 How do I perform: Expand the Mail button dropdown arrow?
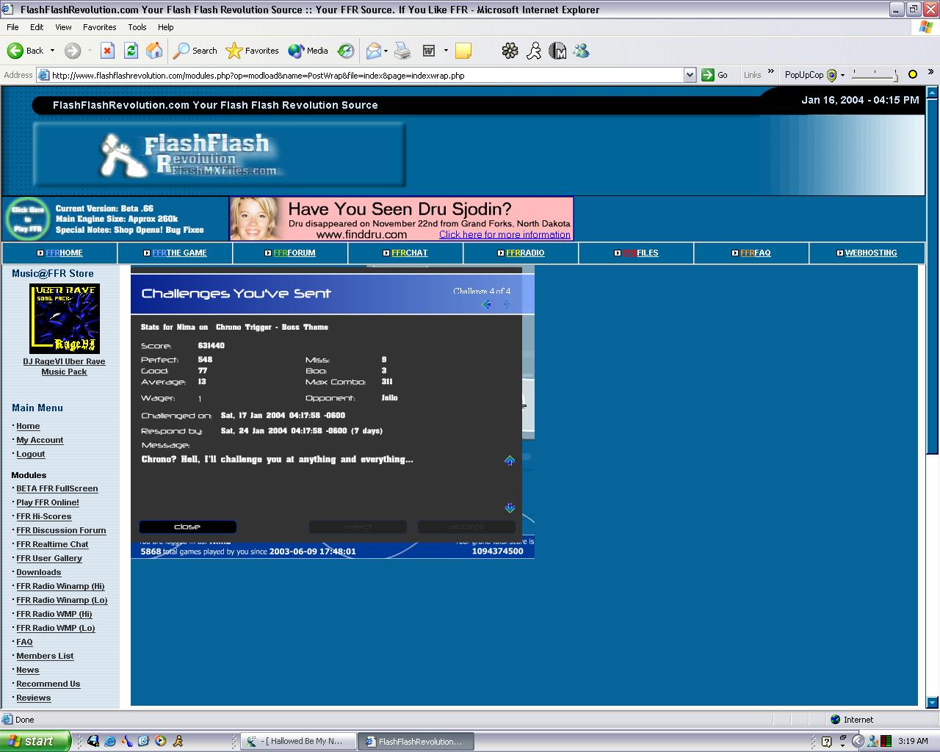386,51
